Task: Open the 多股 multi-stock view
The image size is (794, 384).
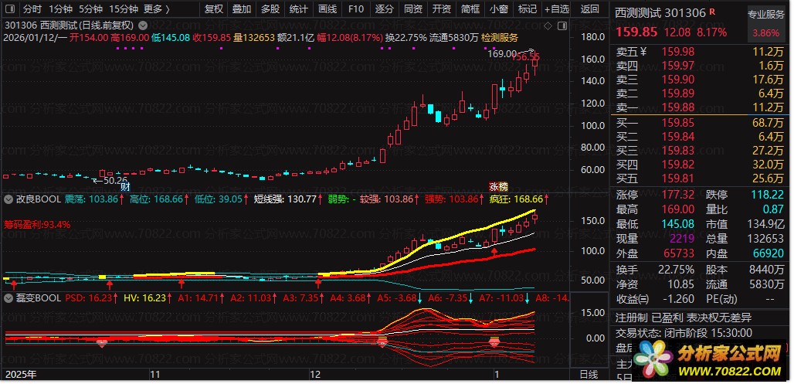Action: [x=270, y=8]
